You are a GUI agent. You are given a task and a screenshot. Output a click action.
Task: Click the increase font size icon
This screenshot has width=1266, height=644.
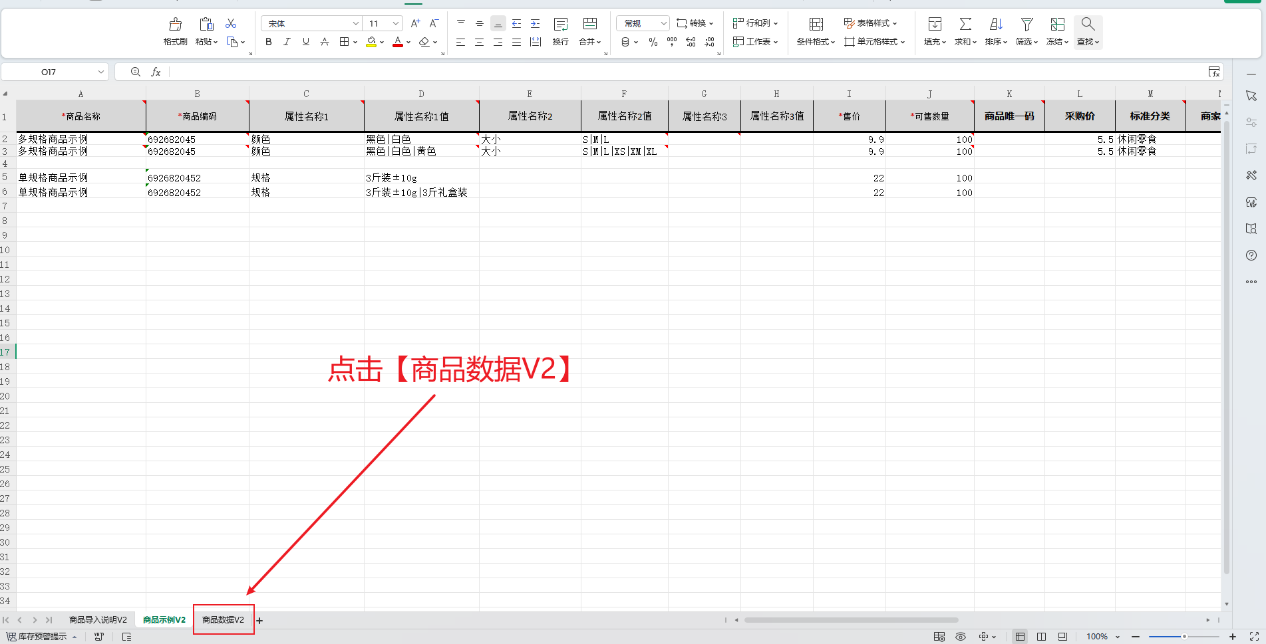(415, 23)
